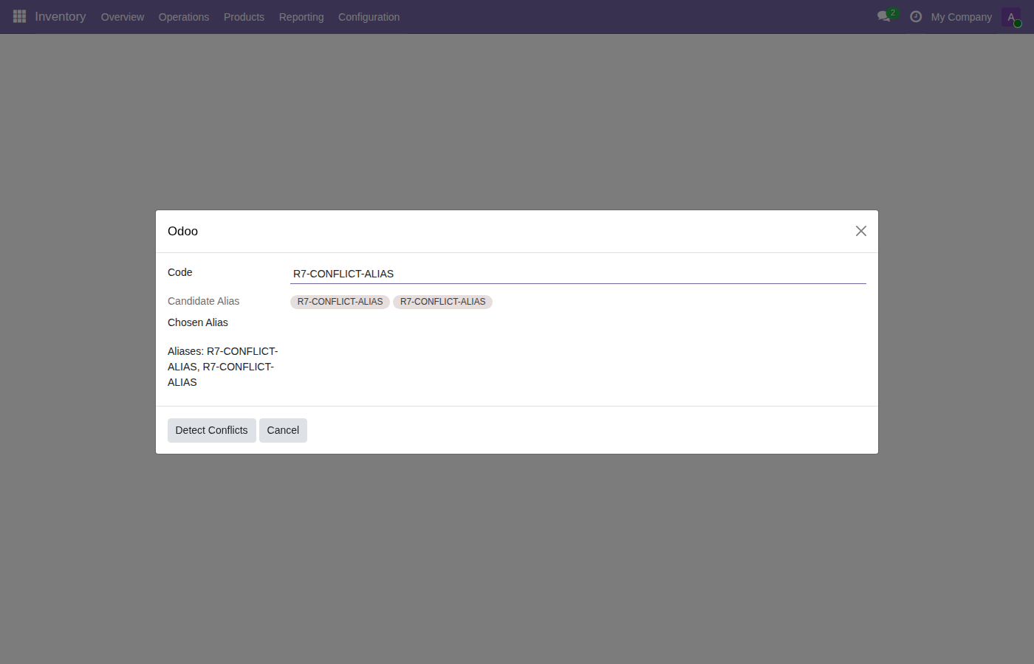Click the Odoo dialog title
Screen dimensions: 1034x664
click(182, 231)
